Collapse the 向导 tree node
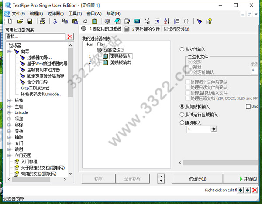 tap(9, 51)
